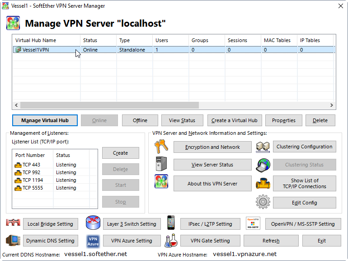Click the Sessions column header
The height and width of the screenshot is (261, 348).
coord(243,40)
